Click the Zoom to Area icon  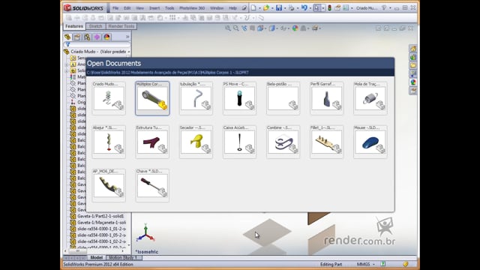click(x=236, y=28)
